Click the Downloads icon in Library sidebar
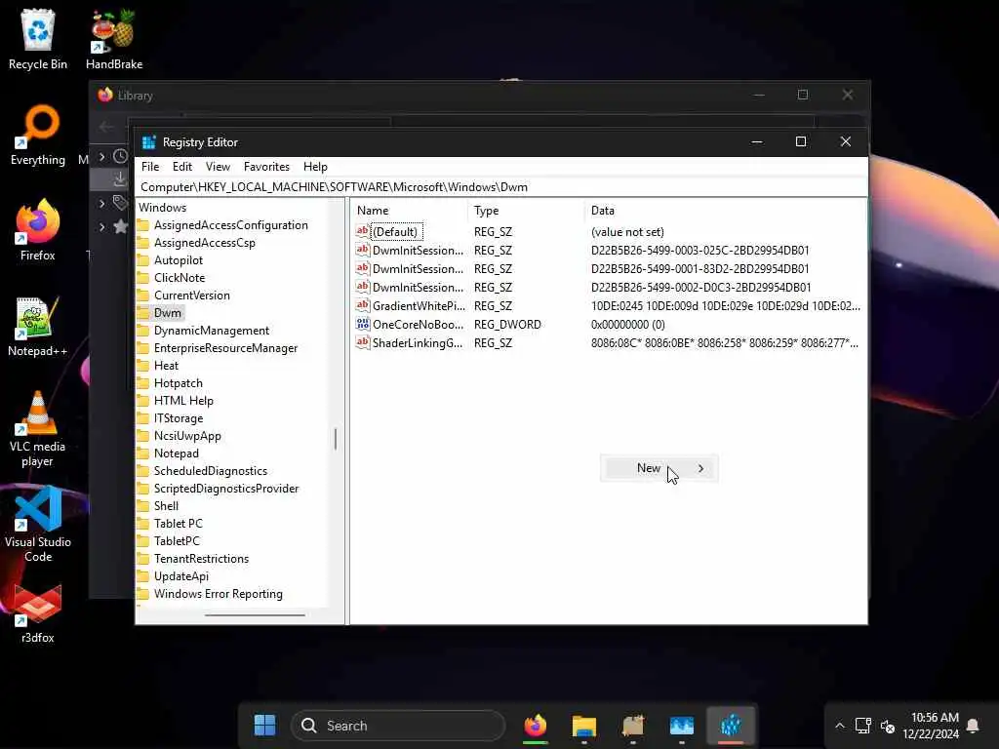Viewport: 999px width, 749px height. [120, 179]
